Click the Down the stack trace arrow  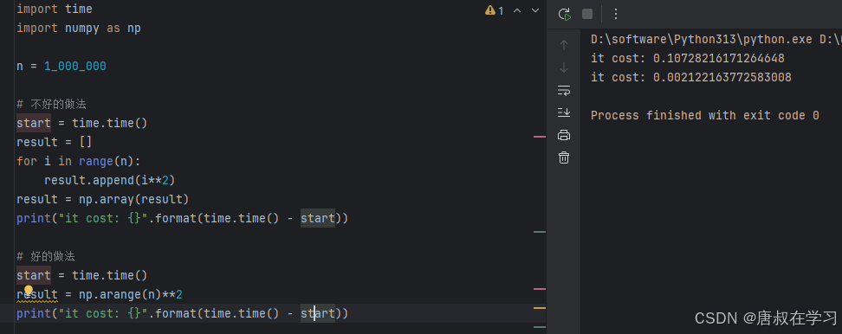point(564,67)
